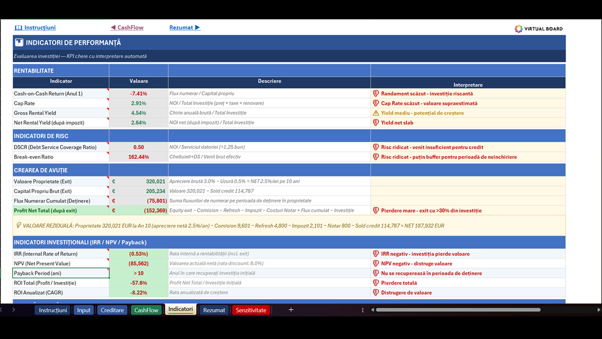Image resolution: width=602 pixels, height=339 pixels.
Task: Click the Virtual Board logo
Action: tap(539, 29)
